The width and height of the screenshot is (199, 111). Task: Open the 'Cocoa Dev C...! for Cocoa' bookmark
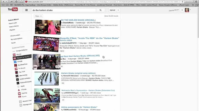click(x=85, y=5)
